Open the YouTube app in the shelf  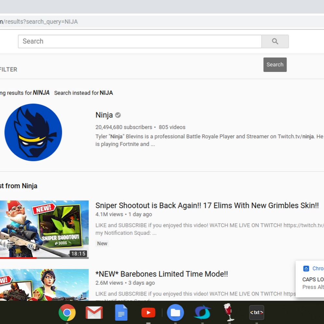click(x=148, y=312)
